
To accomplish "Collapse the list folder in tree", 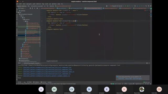I will [24, 21].
